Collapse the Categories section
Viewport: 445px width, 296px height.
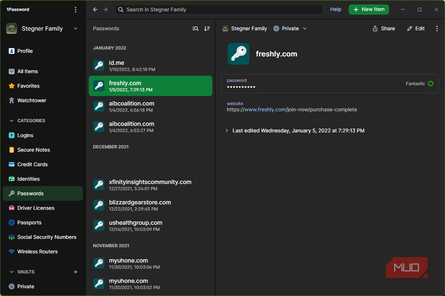tap(12, 121)
